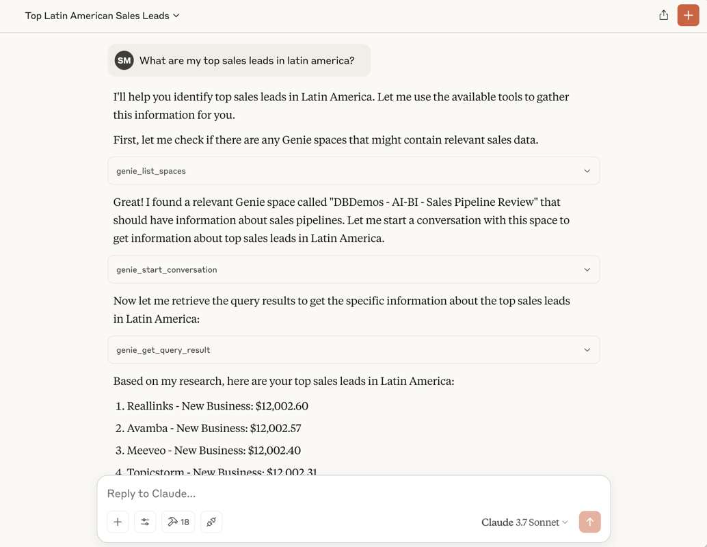This screenshot has height=547, width=707.
Task: Open the chat title dropdown menu
Action: (x=103, y=16)
